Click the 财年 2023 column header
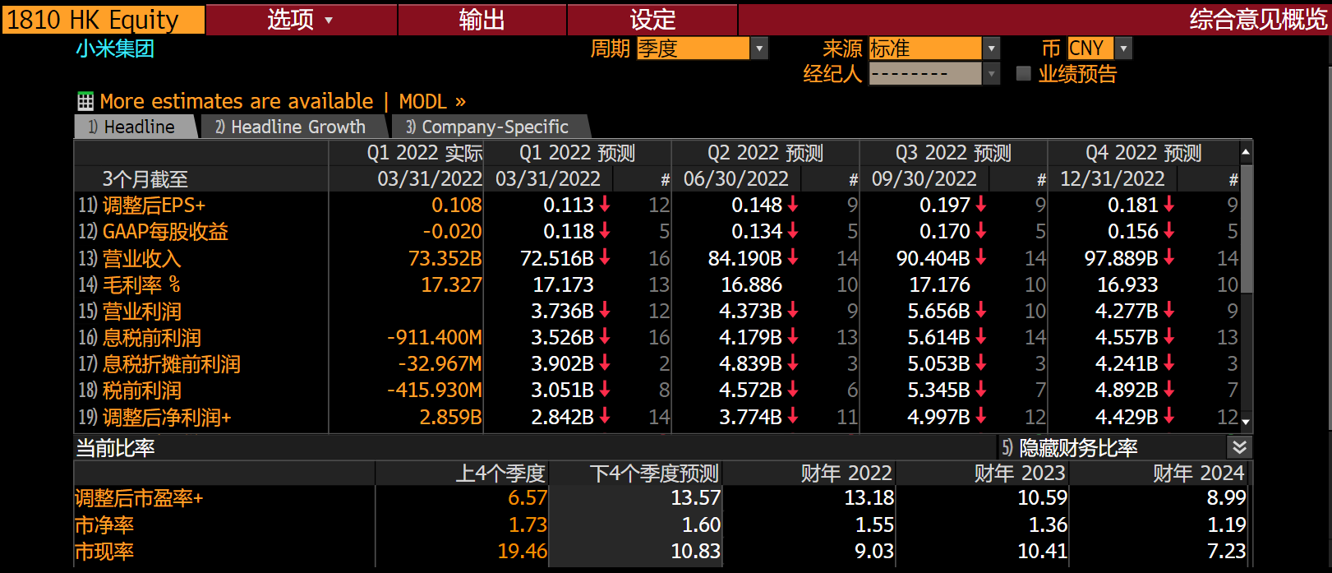Image resolution: width=1332 pixels, height=573 pixels. pyautogui.click(x=1020, y=474)
